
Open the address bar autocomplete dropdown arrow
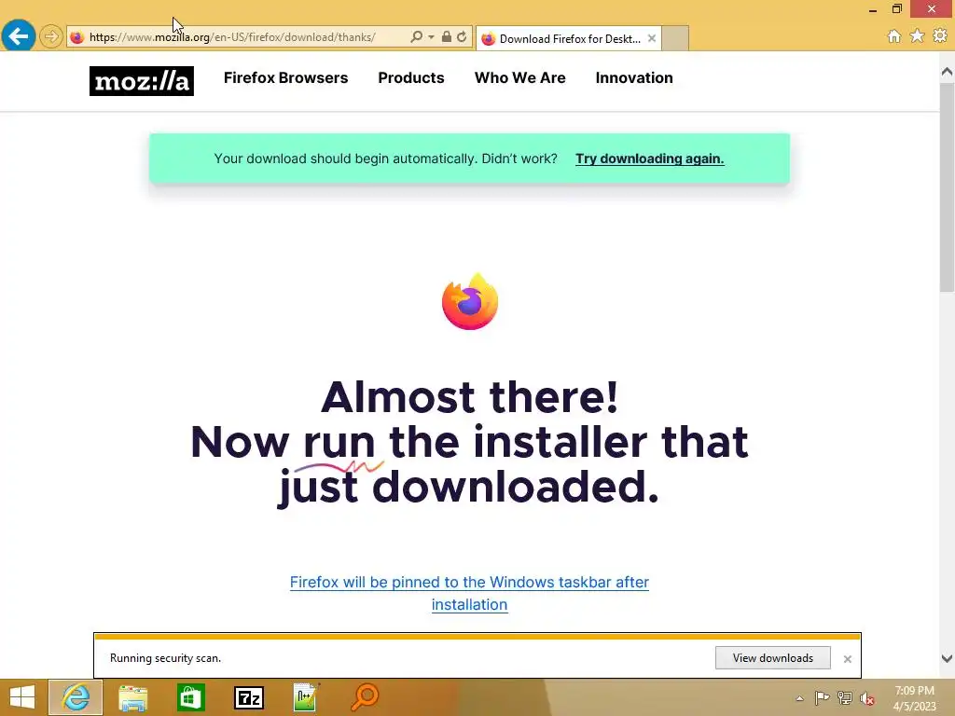click(431, 36)
